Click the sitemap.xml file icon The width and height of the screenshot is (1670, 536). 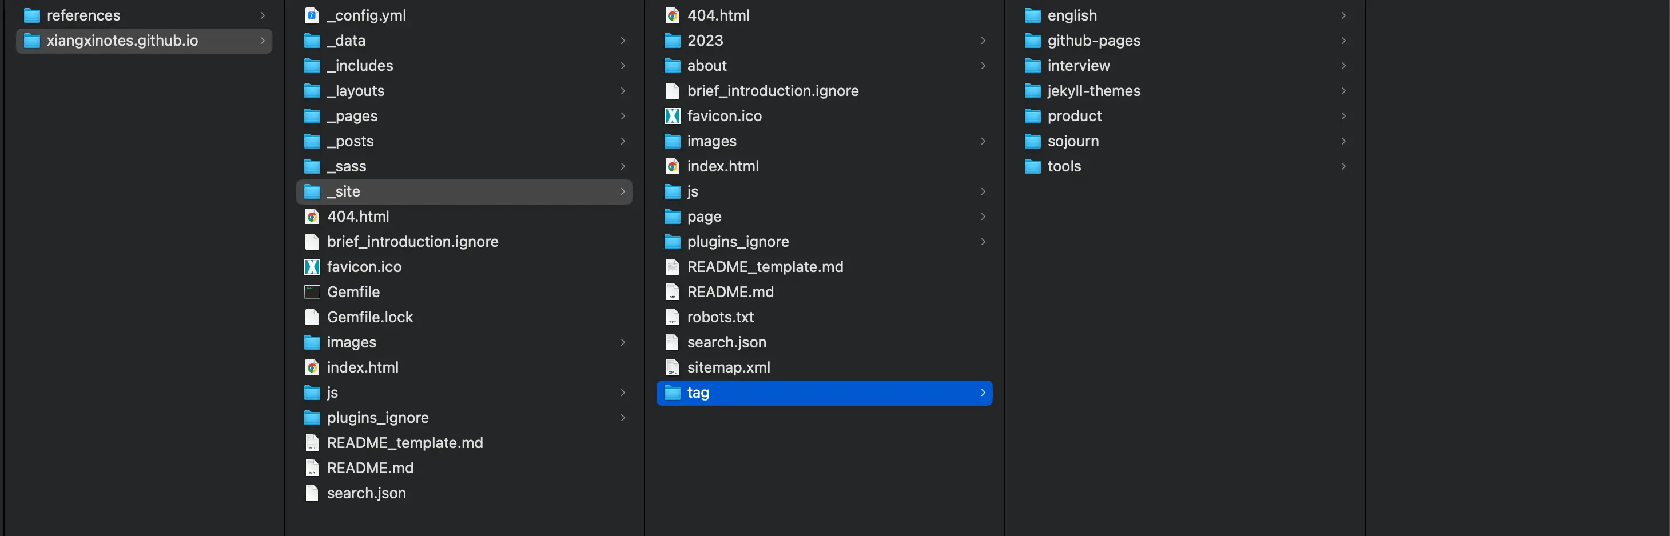672,367
